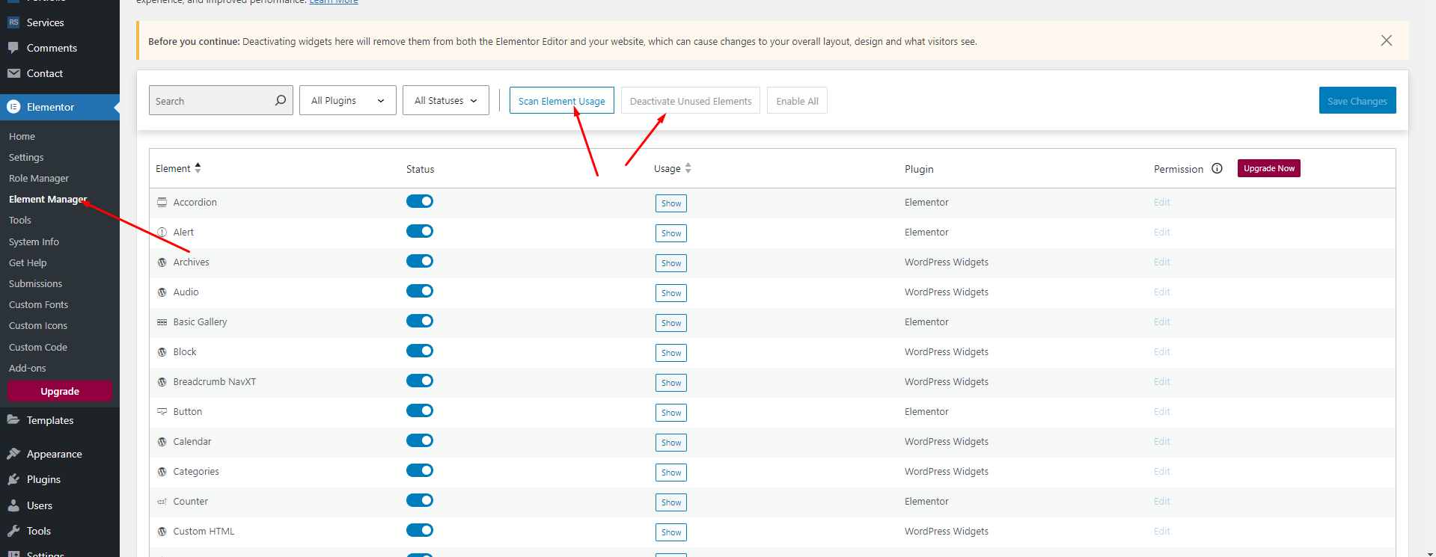This screenshot has height=557, width=1436.
Task: Open Role Manager submenu item
Action: click(x=39, y=178)
